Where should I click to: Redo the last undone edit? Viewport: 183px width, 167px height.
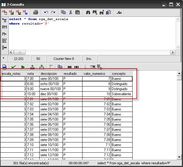(x=53, y=12)
